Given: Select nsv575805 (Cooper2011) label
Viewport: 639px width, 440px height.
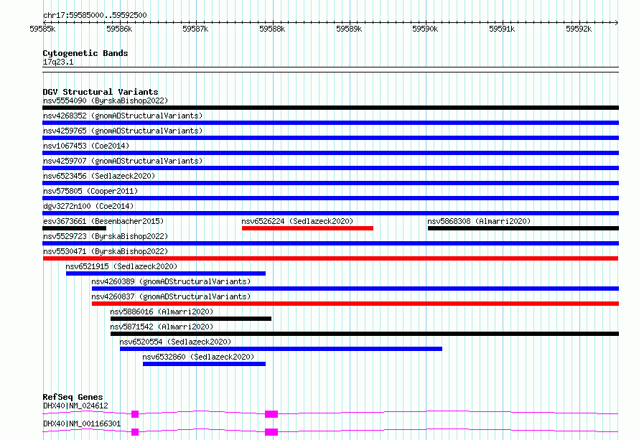Looking at the screenshot, I should tap(90, 191).
